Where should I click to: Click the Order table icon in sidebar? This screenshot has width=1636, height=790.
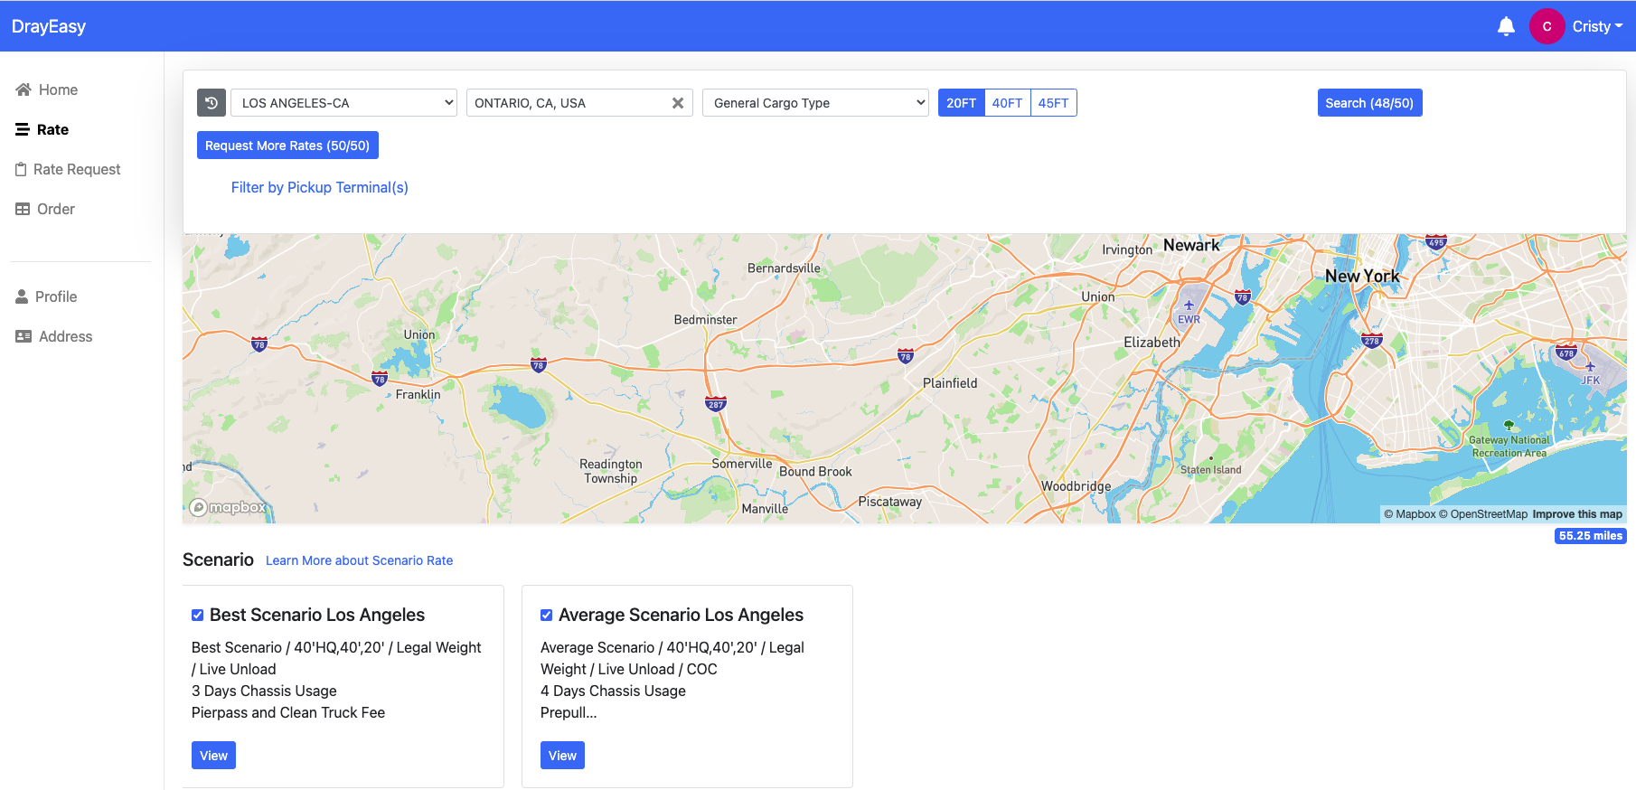tap(23, 209)
